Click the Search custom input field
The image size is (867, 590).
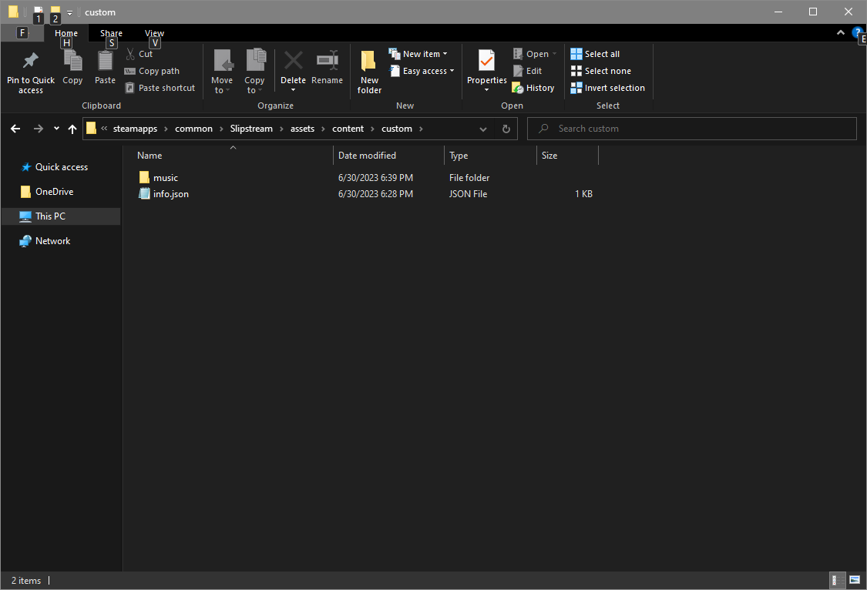coord(692,129)
